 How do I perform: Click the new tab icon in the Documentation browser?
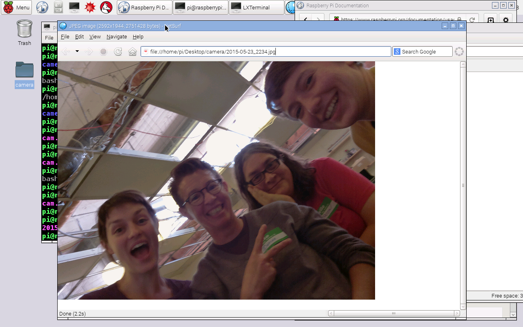[x=491, y=20]
